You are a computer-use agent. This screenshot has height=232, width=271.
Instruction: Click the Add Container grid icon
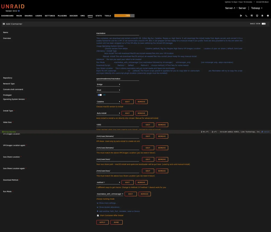coord(4,24)
